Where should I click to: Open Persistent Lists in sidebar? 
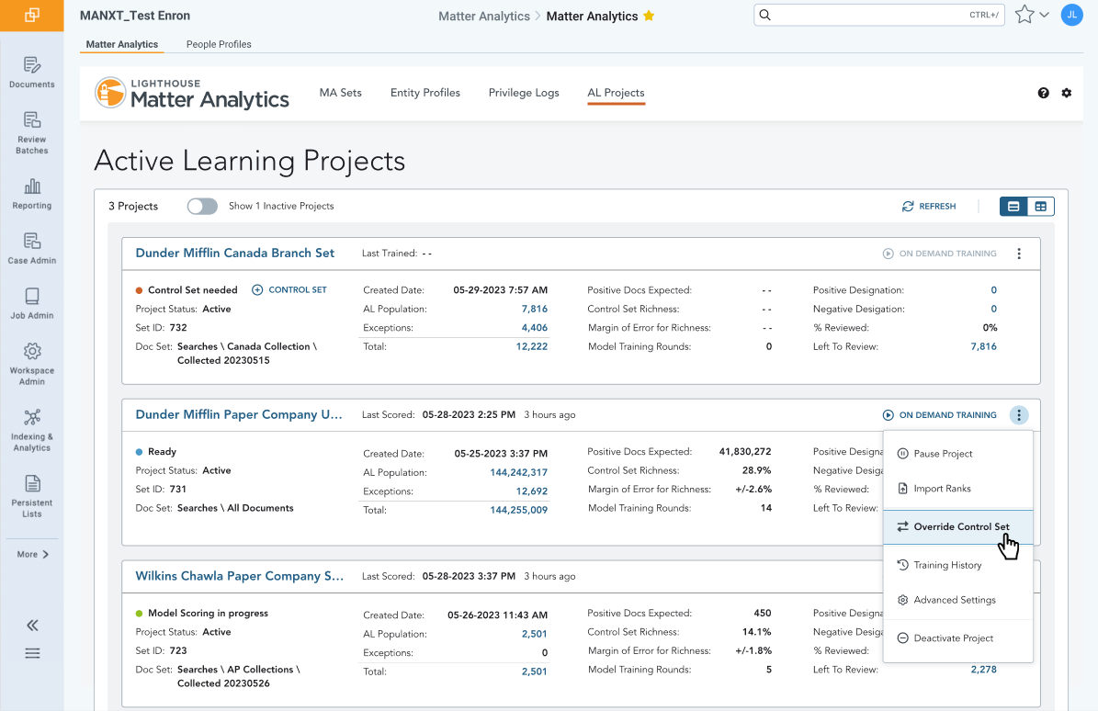(x=31, y=497)
